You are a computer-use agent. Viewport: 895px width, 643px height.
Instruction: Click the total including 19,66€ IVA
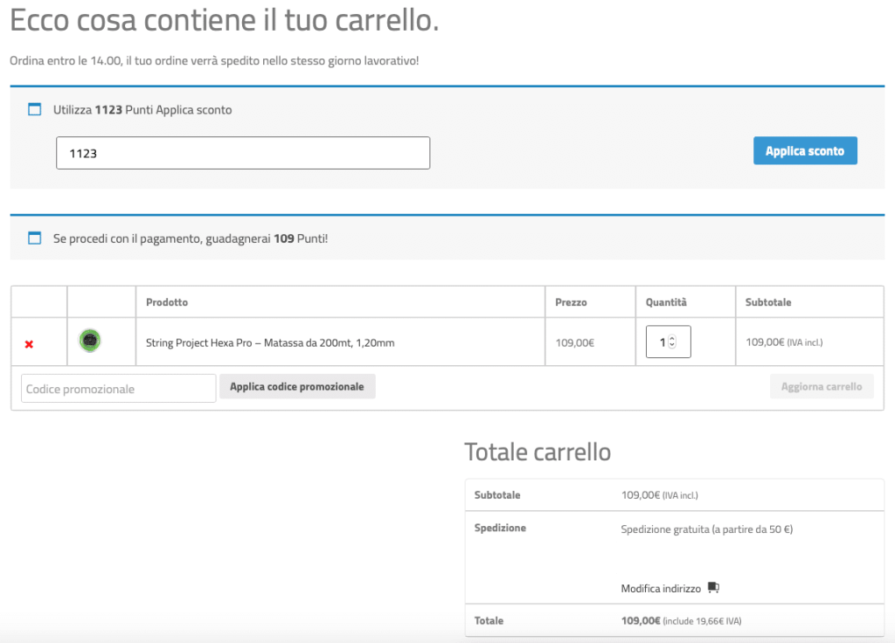681,621
